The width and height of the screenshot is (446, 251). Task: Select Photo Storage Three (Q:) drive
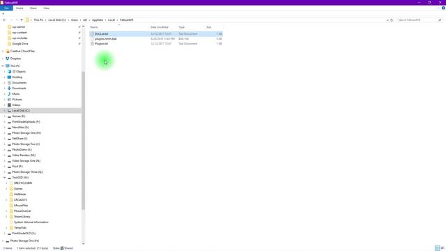coord(27,172)
